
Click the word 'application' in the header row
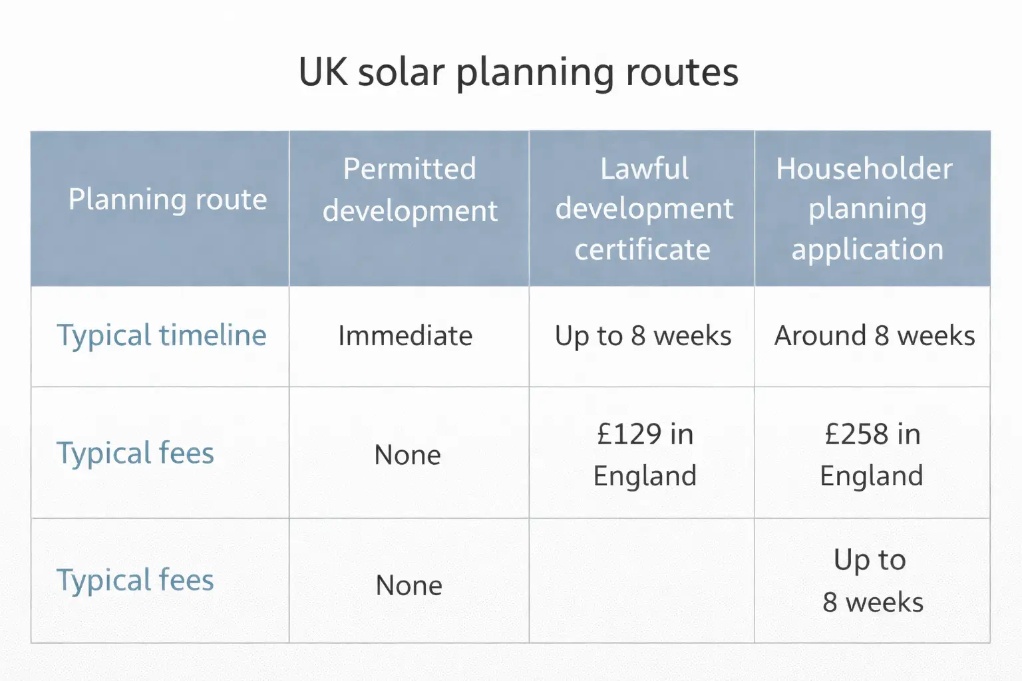867,250
